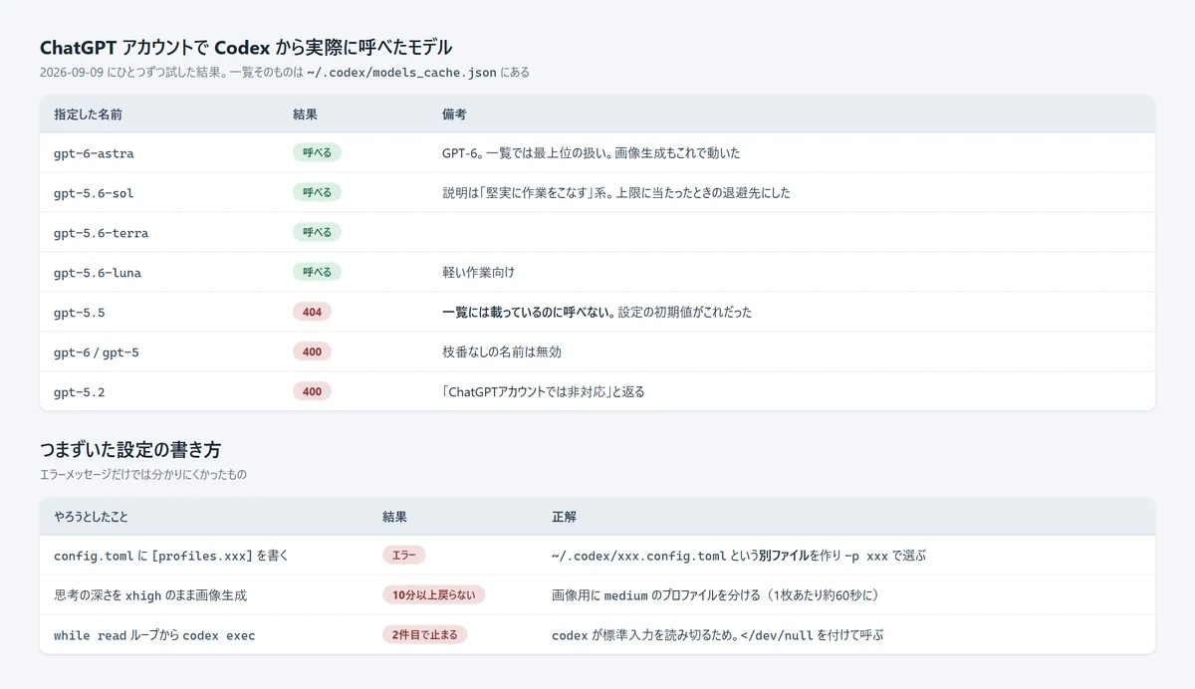Click the 400 badge in gpt-6 / gpt-5 row
The image size is (1195, 689).
tap(312, 351)
